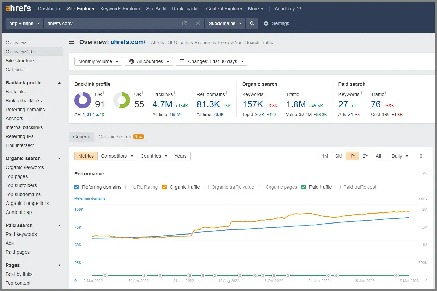Open the More menu in top navigation
Viewport: 437px width, 291px height.
coord(256,9)
